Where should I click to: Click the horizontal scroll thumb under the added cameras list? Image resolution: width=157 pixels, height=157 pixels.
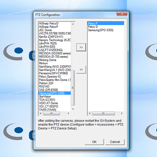click(x=103, y=113)
